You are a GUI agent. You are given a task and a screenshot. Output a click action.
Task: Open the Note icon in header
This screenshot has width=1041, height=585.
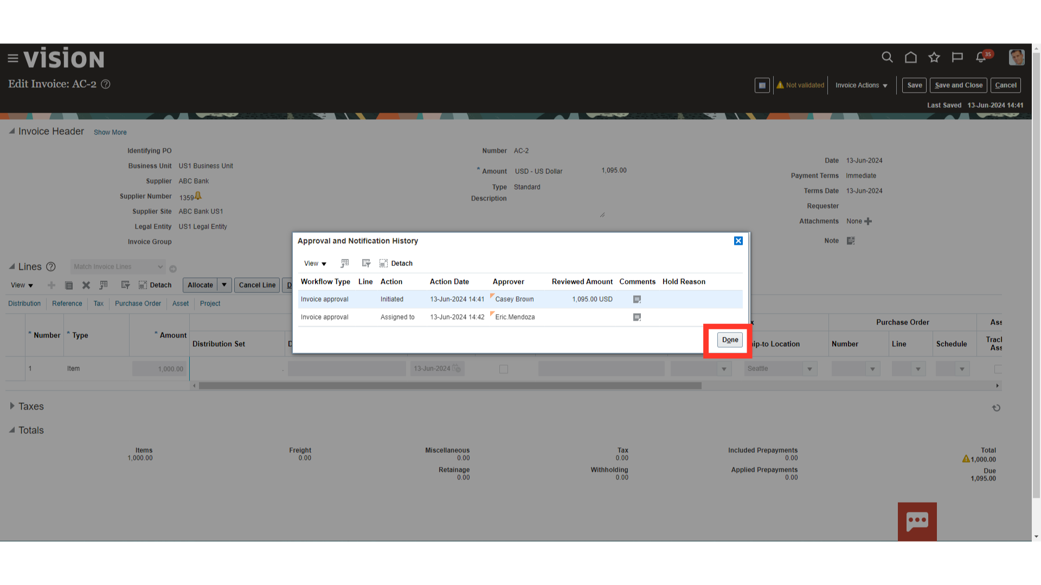pos(851,240)
